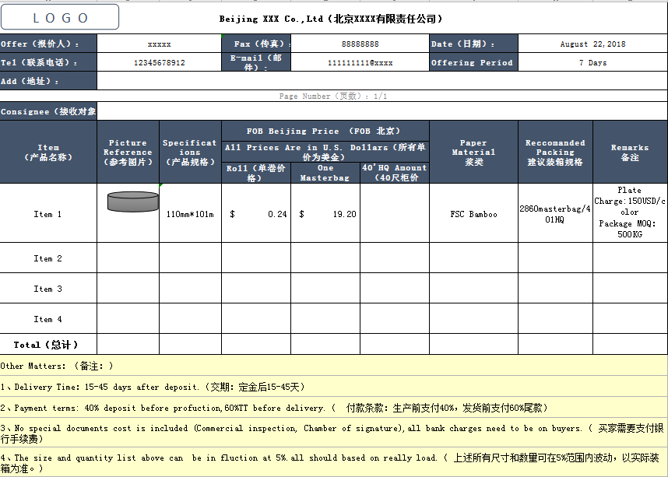This screenshot has width=668, height=477.
Task: Click masterbag price cell '$ 19.20'
Action: coord(325,214)
